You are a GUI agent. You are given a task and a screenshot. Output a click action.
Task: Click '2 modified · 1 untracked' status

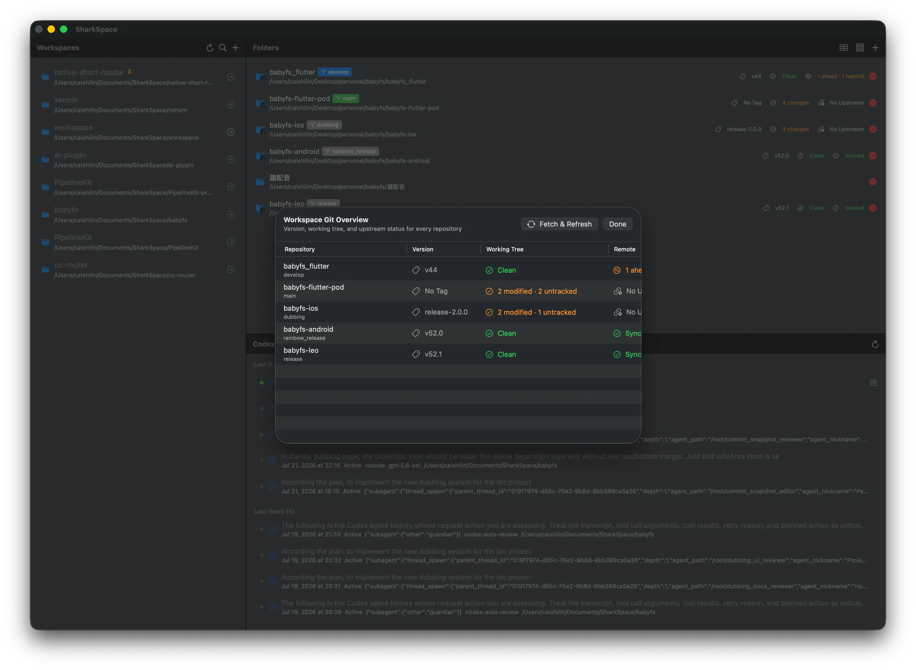click(536, 312)
